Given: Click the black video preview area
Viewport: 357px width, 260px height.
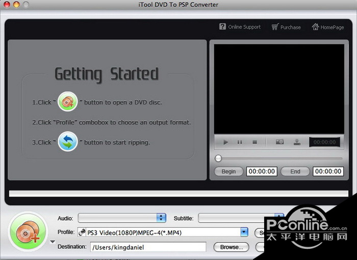Looking at the screenshot, I should [x=279, y=89].
